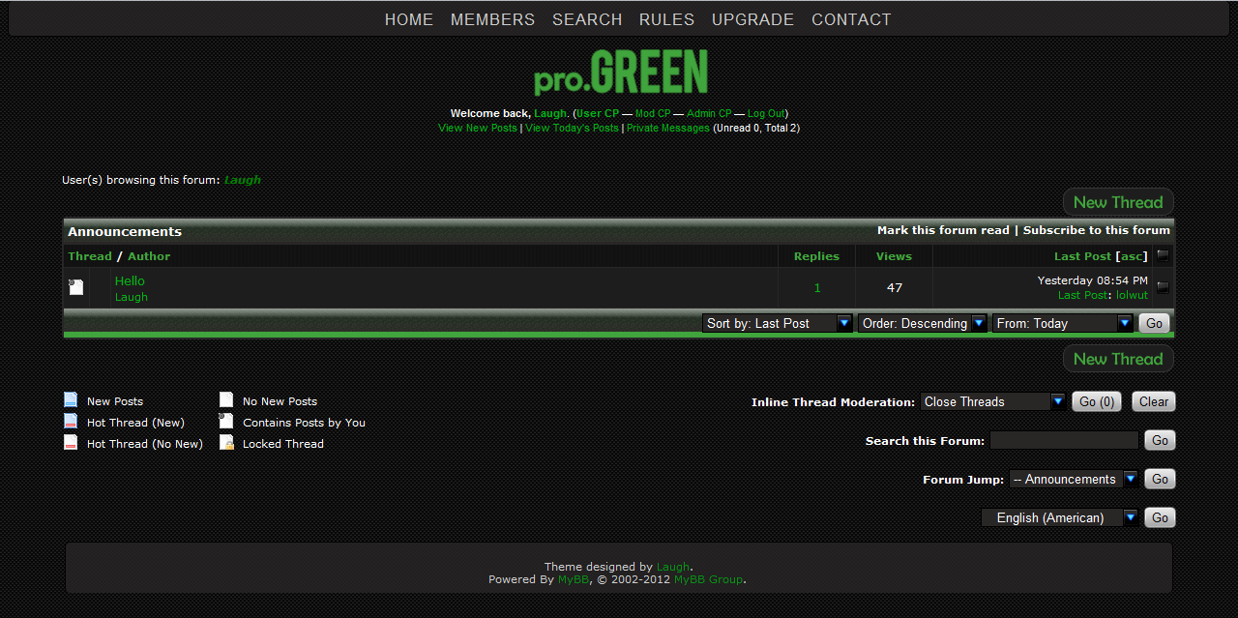Viewport: 1238px width, 618px height.
Task: Open the Sort by: Last Post dropdown
Action: point(778,323)
